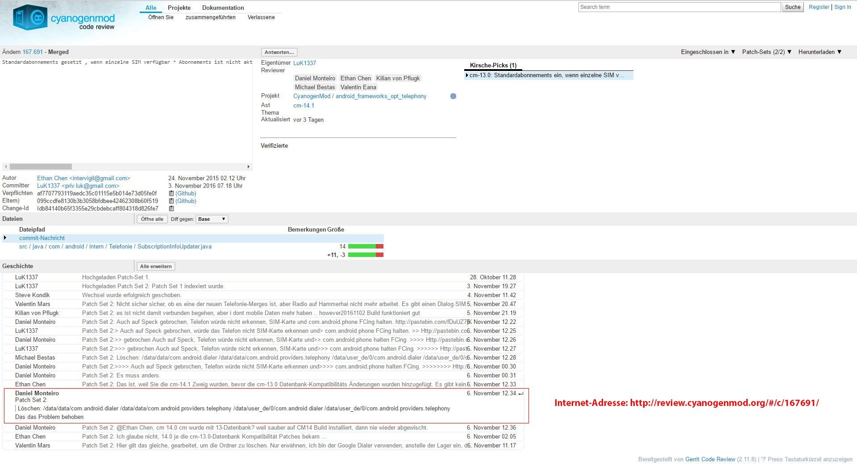The height and width of the screenshot is (472, 857).
Task: Click reviewer chip Ethan Chen
Action: (x=356, y=79)
